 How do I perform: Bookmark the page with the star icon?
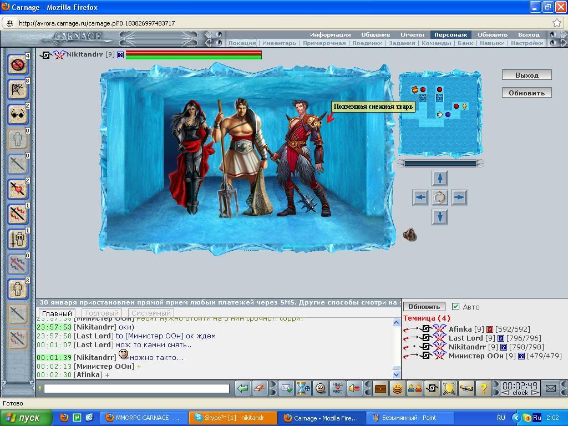pos(557,23)
